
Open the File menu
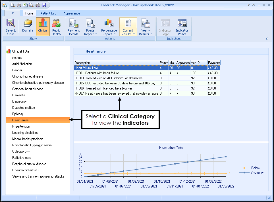tap(12, 13)
